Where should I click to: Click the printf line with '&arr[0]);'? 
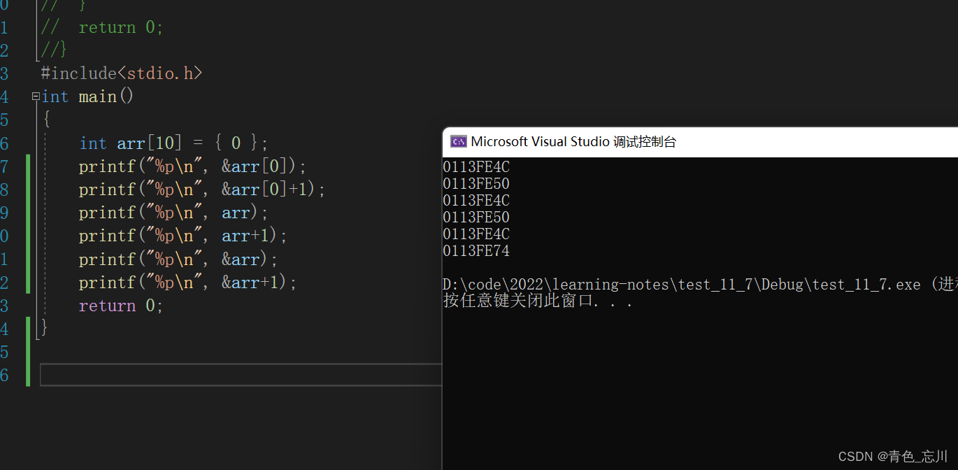tap(193, 166)
